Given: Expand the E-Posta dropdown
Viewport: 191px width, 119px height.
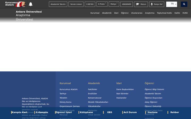Looking at the screenshot, I should [x=102, y=4].
